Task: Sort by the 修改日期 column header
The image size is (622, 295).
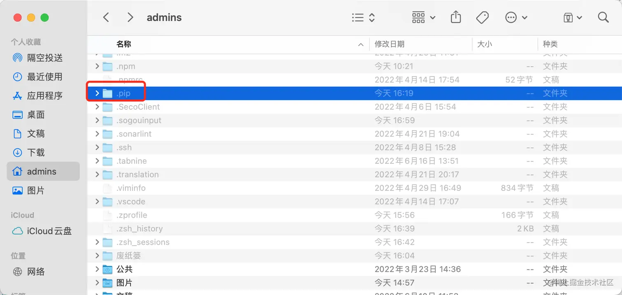Action: pos(389,44)
